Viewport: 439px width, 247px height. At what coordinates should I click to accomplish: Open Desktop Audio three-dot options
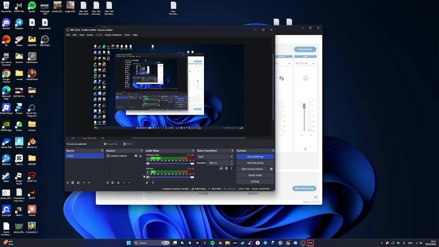(x=148, y=159)
